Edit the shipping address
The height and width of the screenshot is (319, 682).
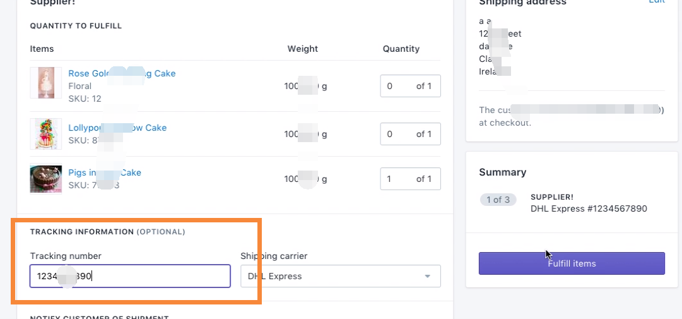657,1
